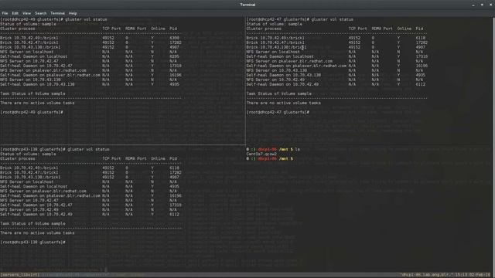
Task: Click 'Self-heal Daemon on 10.70.42.47' in dhcp42-49 pane
Action: pyautogui.click(x=36, y=66)
